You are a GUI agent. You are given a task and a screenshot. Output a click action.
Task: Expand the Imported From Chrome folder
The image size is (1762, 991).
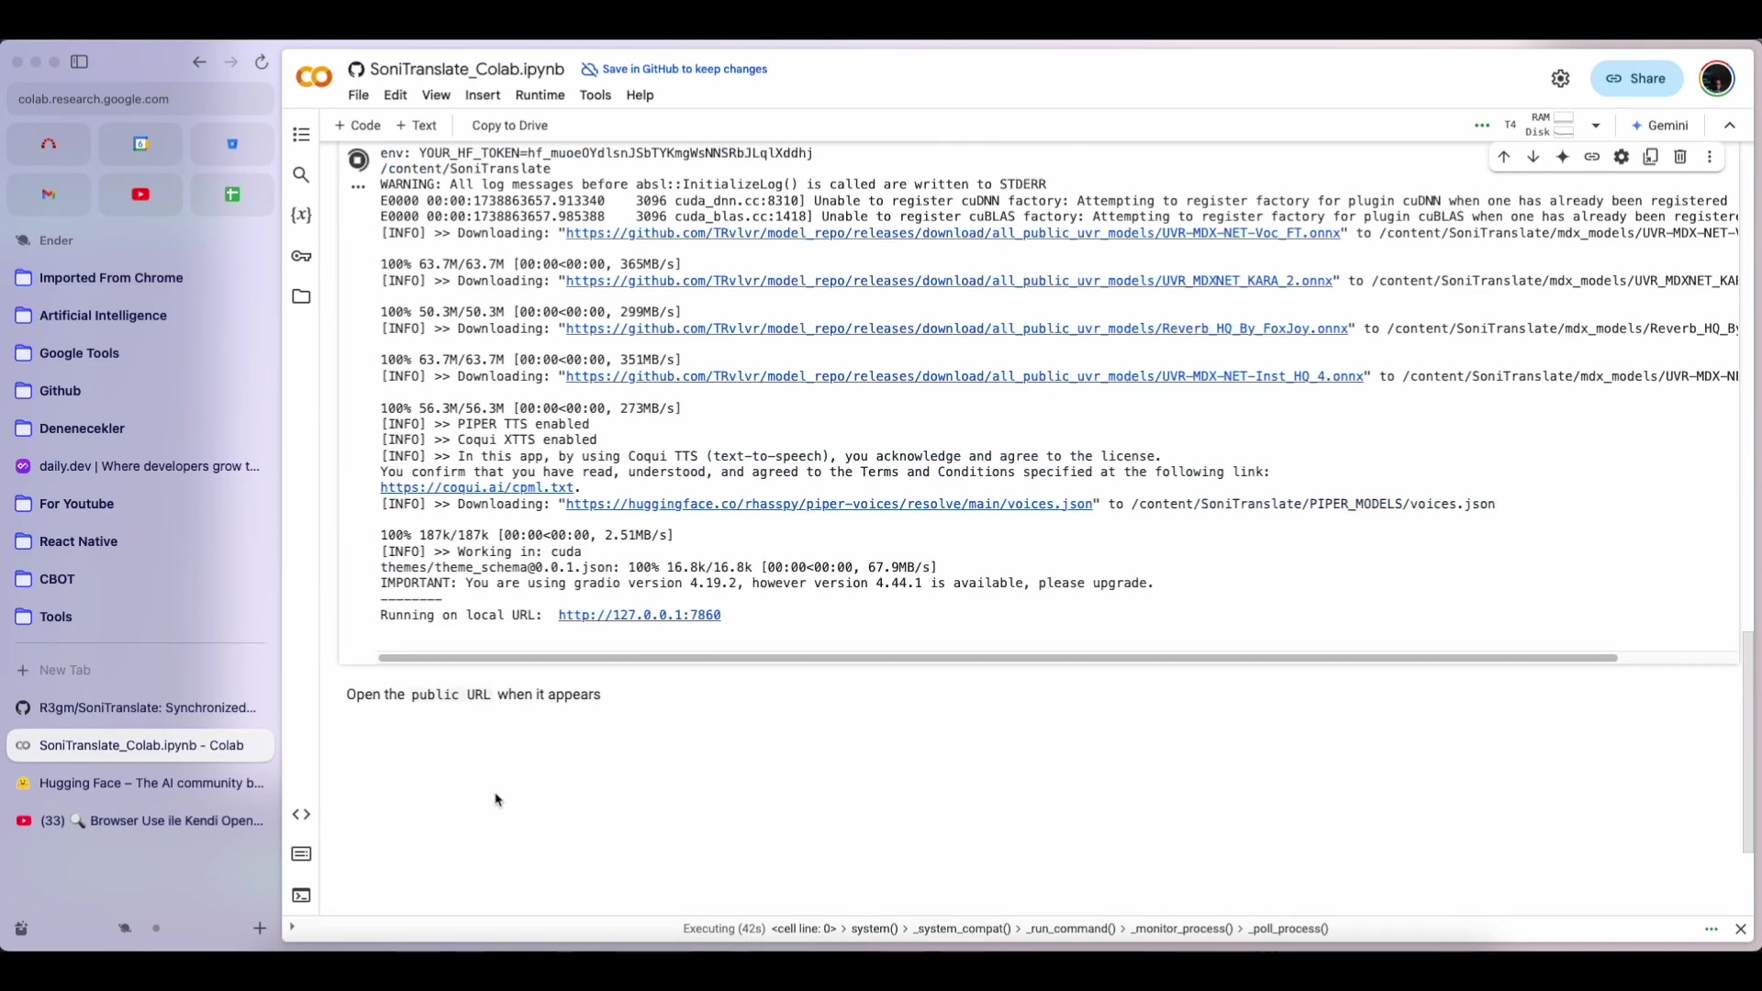(140, 278)
